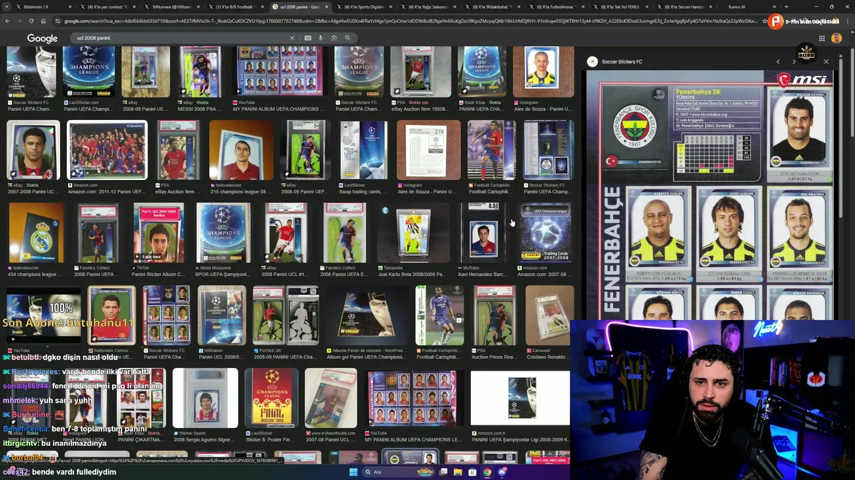Open red 'Final Moscow 2008' poster thumbnail
Image resolution: width=855 pixels, height=480 pixels.
coord(271,398)
